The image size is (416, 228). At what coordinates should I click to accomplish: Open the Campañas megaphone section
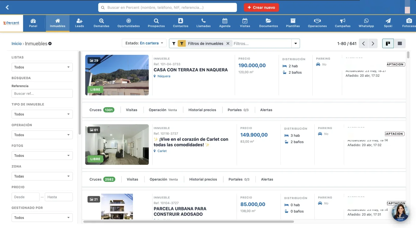point(342,23)
